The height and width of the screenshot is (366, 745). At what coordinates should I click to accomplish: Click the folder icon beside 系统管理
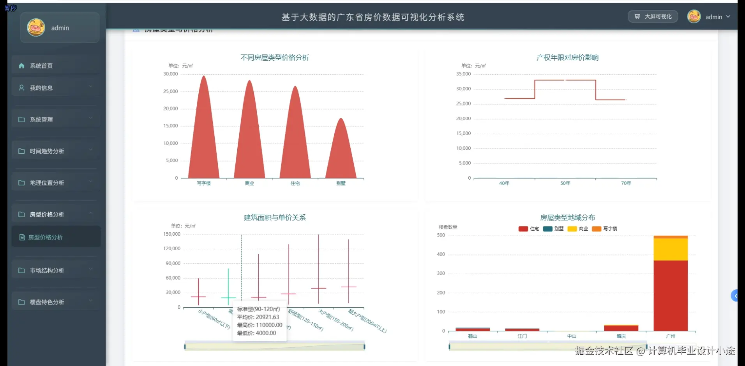pos(21,119)
